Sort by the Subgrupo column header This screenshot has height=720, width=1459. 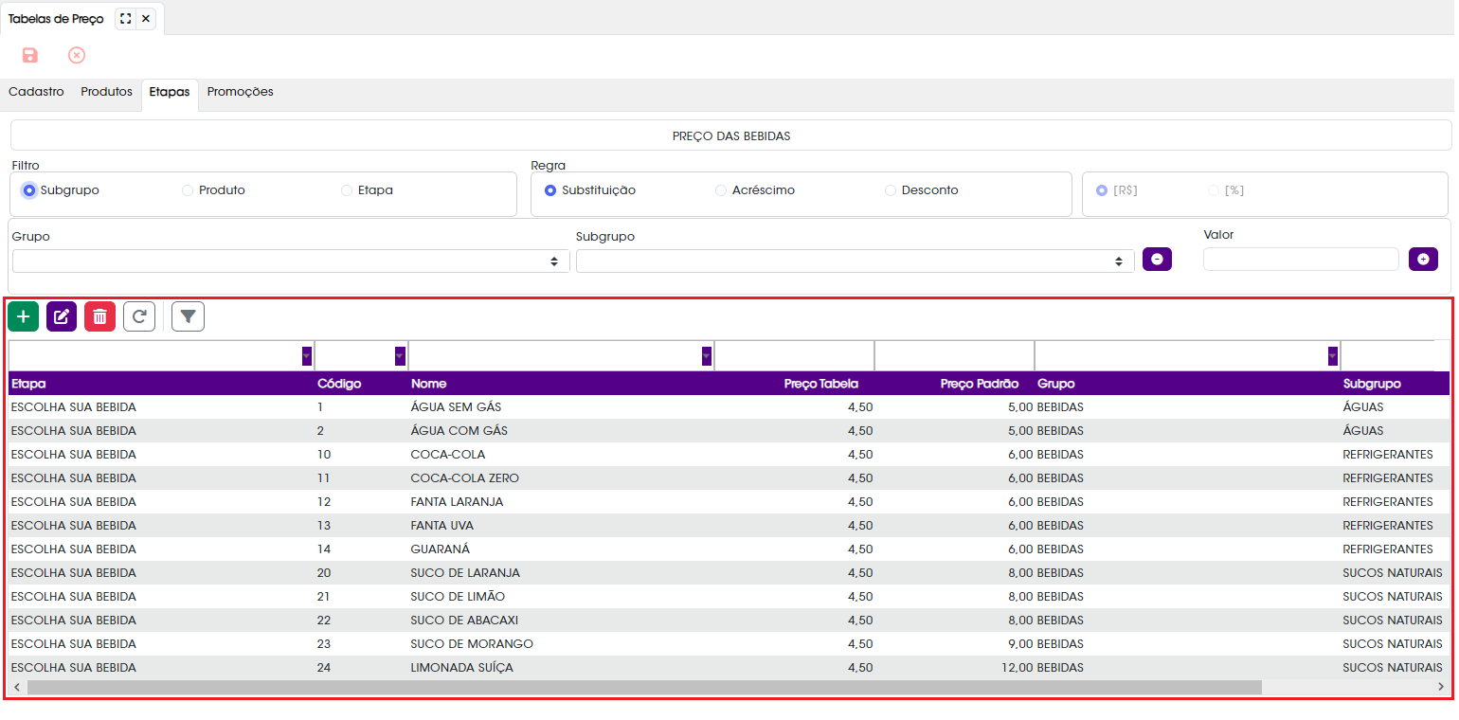pyautogui.click(x=1372, y=384)
